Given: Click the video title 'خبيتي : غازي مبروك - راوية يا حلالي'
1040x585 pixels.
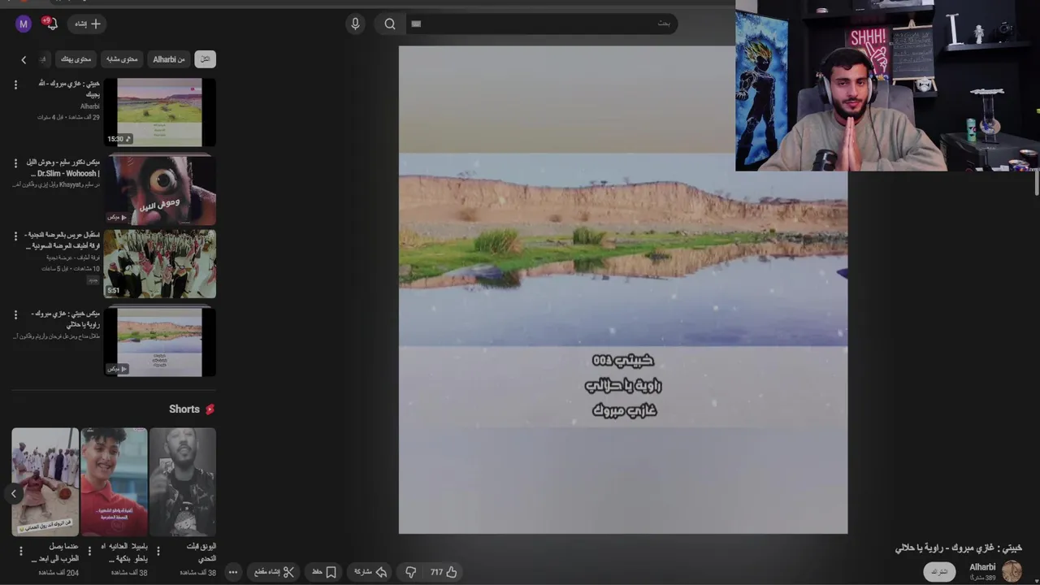Looking at the screenshot, I should (x=959, y=548).
